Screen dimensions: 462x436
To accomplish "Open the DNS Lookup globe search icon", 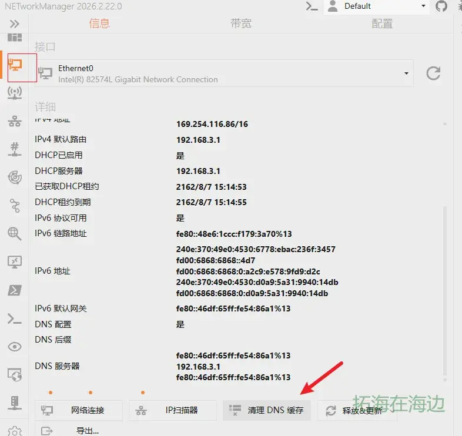I will click(x=15, y=234).
